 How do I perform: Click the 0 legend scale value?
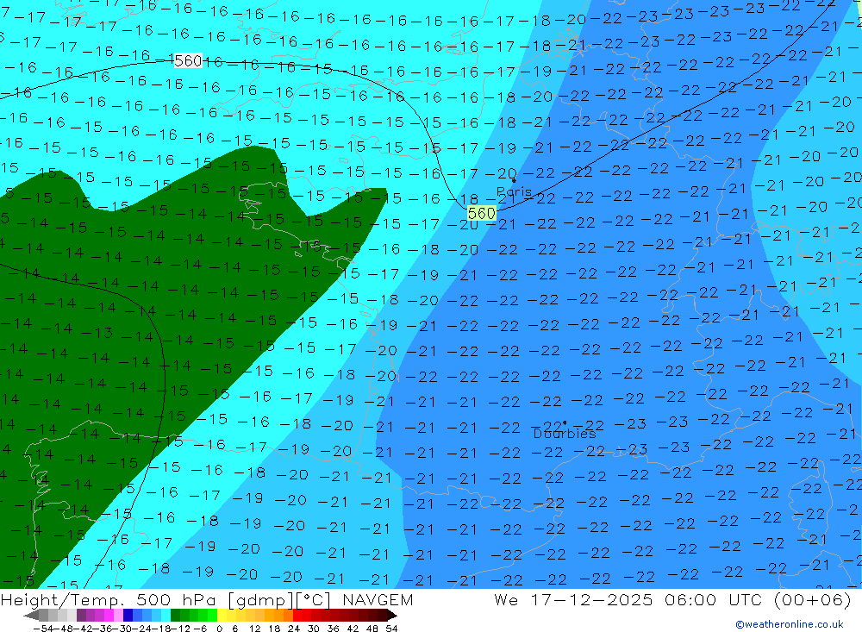pos(219,629)
